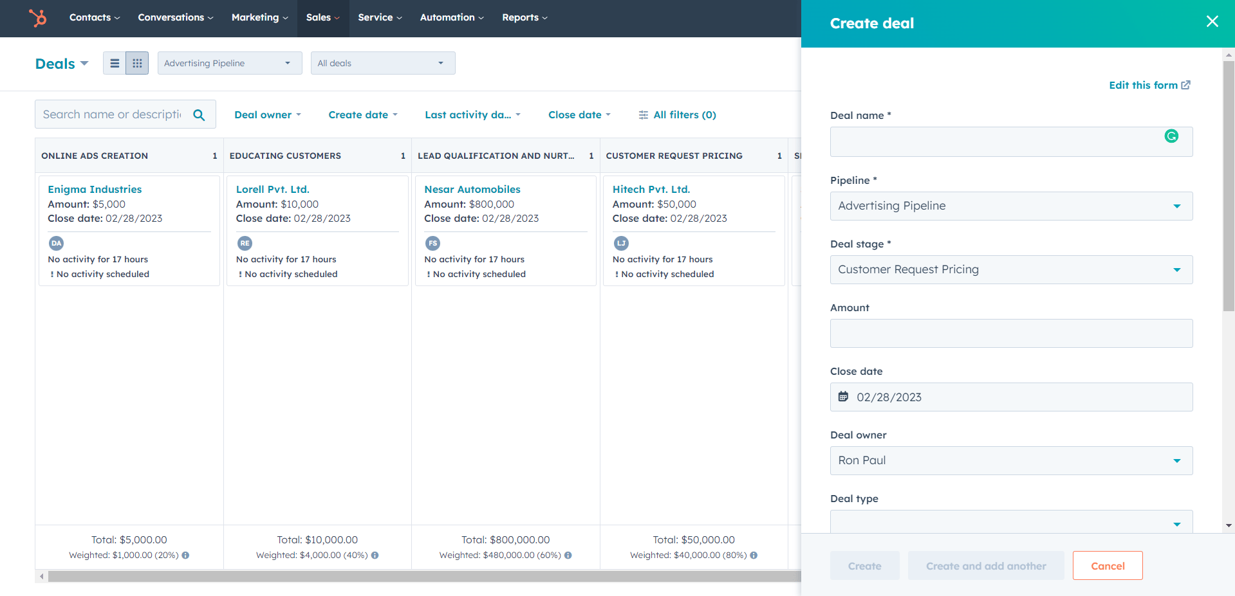Click the EDUCATING CUSTOMERS column header

[x=317, y=156]
